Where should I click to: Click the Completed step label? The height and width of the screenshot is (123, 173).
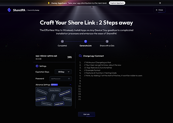[62, 46]
